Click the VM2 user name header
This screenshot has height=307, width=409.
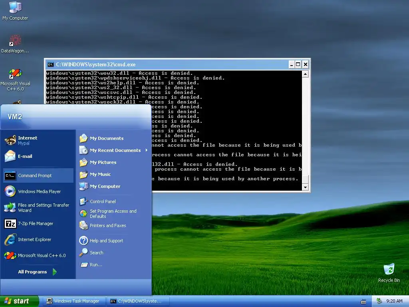[15, 116]
